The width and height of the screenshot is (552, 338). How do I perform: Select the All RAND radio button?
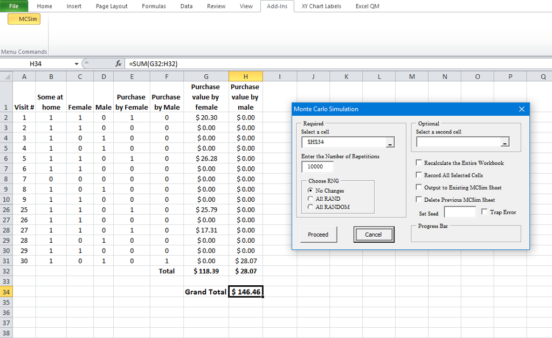click(310, 200)
